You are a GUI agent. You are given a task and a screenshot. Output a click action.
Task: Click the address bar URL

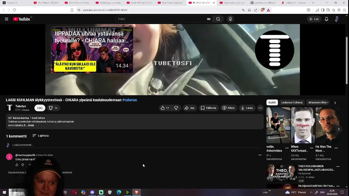coord(105,10)
